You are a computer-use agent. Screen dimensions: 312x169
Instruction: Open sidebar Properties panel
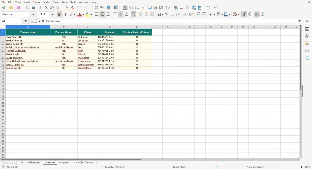[307, 29]
